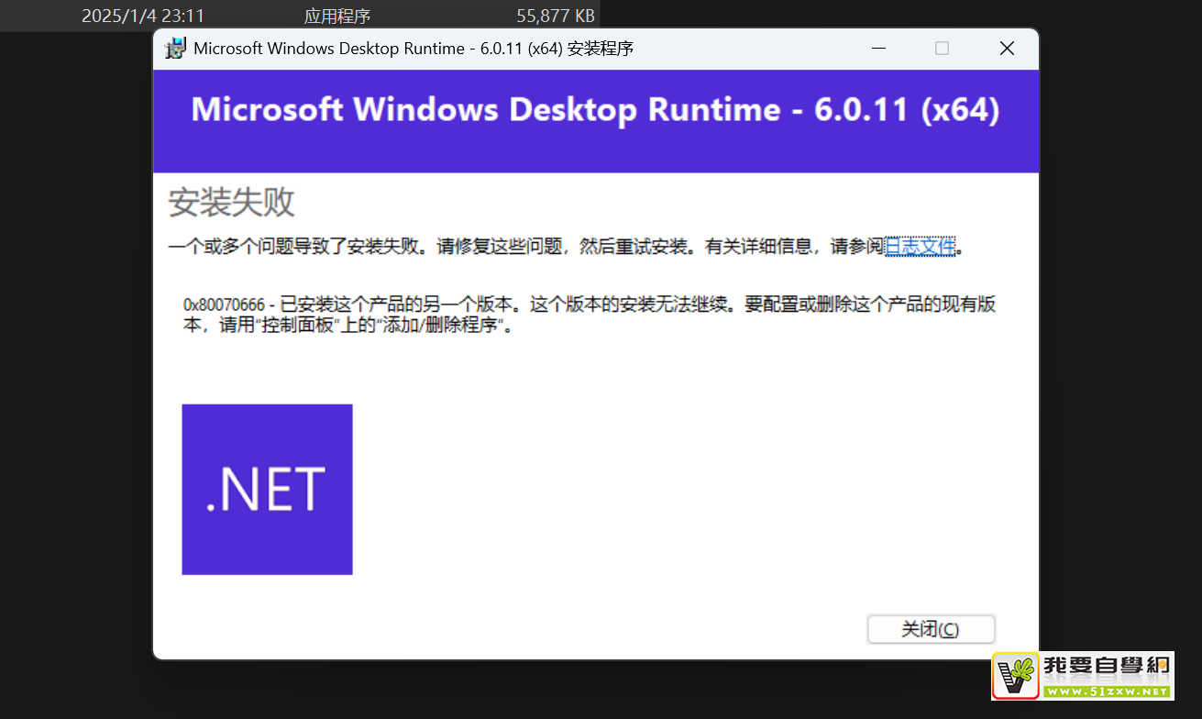Click the green V watermark icon
The width and height of the screenshot is (1202, 719).
(1015, 677)
